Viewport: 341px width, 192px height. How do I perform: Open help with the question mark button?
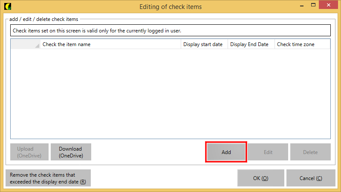pos(290,6)
